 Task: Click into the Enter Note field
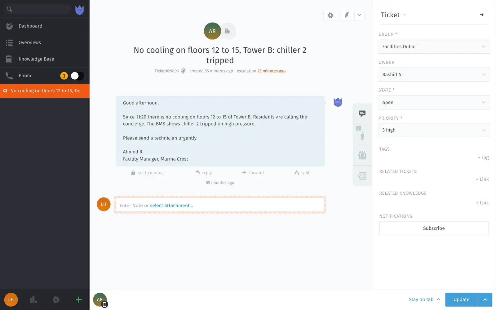coord(220,205)
